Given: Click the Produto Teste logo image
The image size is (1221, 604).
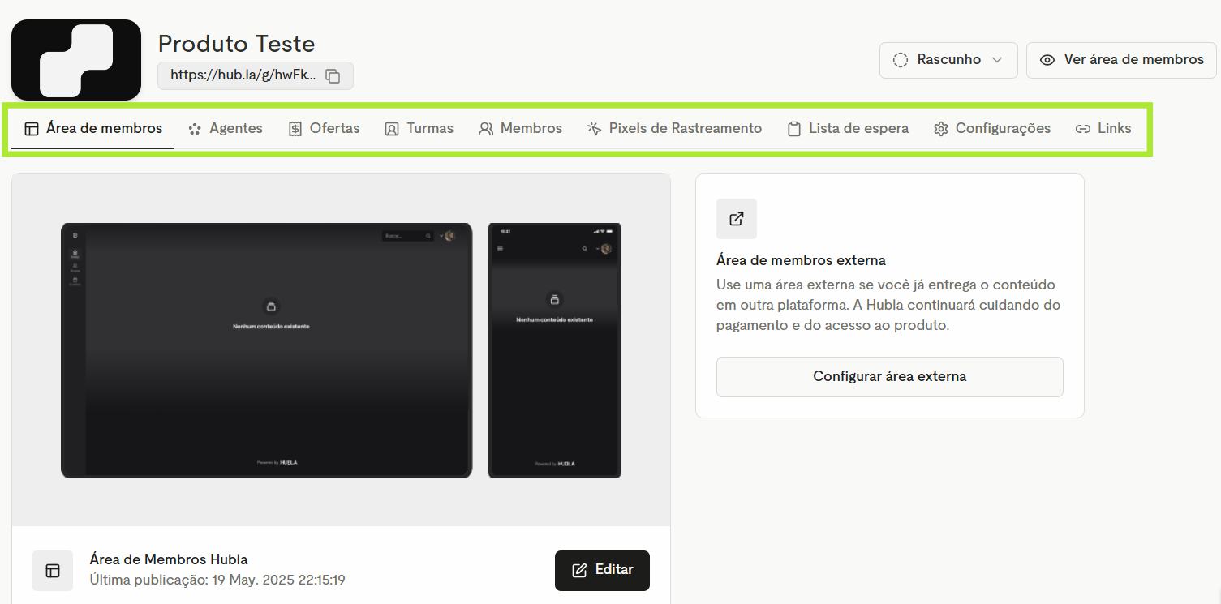Looking at the screenshot, I should [76, 60].
